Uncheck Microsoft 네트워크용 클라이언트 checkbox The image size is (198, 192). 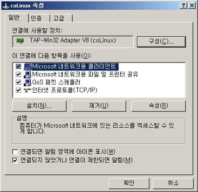point(18,67)
